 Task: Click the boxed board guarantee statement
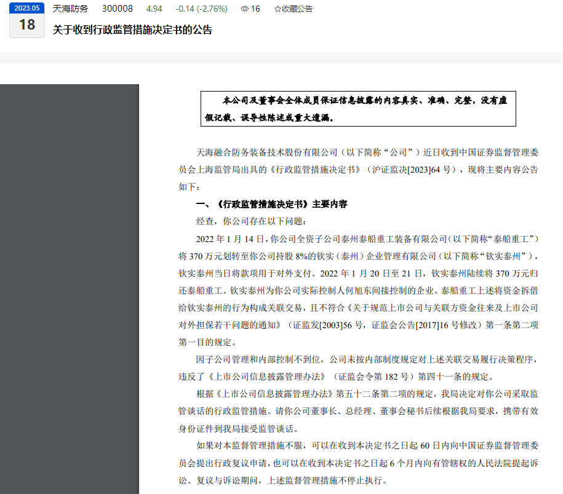click(x=358, y=109)
